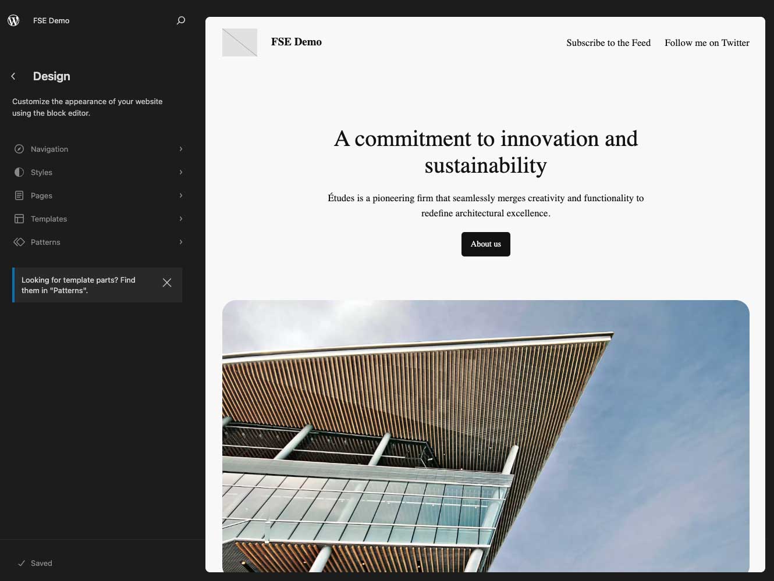Expand the Templates chevron arrow

click(x=181, y=219)
